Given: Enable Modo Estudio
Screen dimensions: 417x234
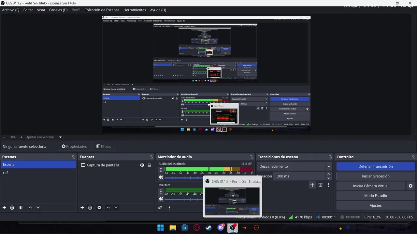Looking at the screenshot, I should click(x=376, y=196).
